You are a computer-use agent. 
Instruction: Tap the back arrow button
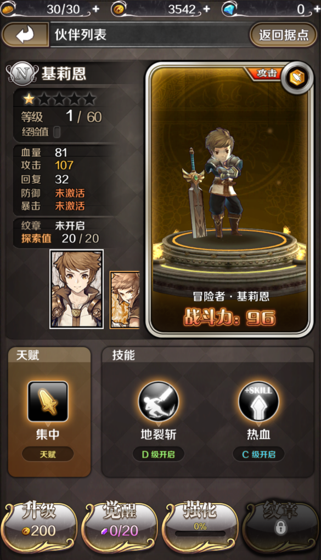pyautogui.click(x=25, y=35)
